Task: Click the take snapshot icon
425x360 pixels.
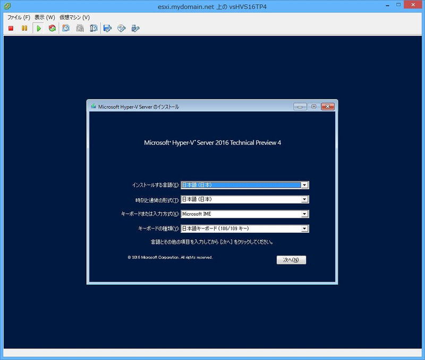Action: point(66,28)
